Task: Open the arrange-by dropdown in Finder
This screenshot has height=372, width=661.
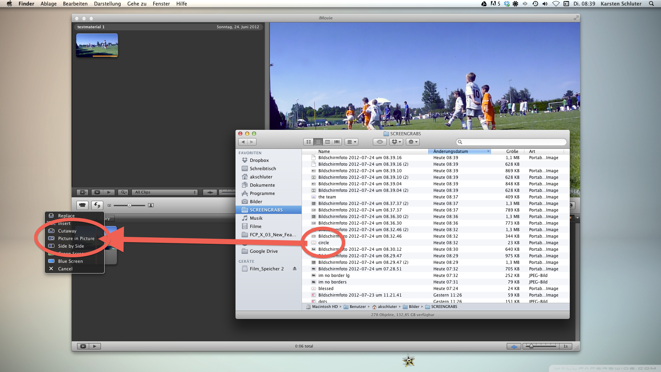Action: 352,142
